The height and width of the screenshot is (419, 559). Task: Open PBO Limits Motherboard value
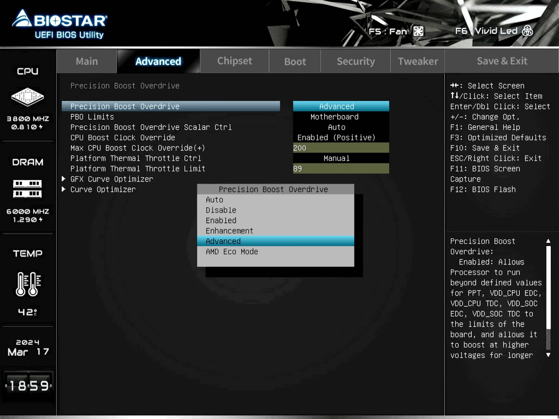tap(341, 117)
